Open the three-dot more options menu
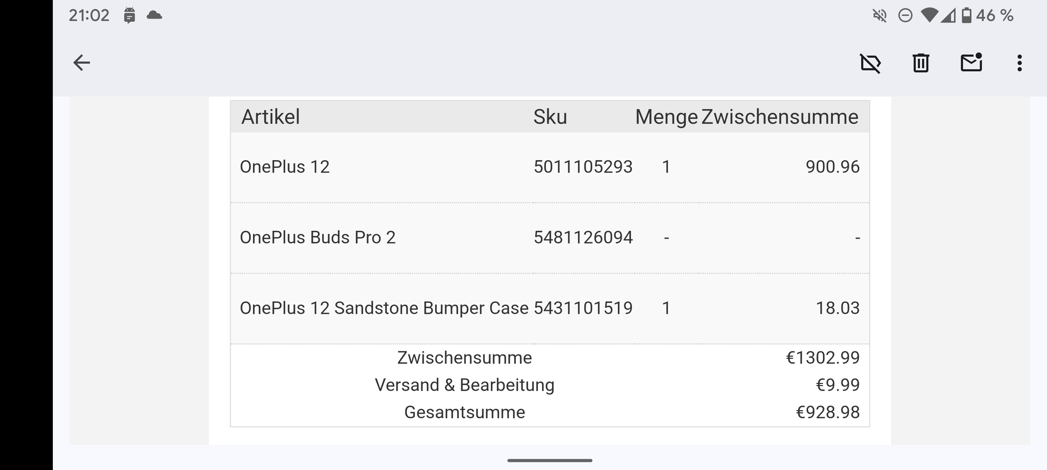1047x470 pixels. tap(1019, 63)
